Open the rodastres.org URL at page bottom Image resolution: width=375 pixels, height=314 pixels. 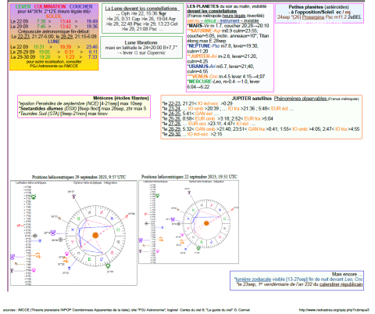(x=334, y=310)
